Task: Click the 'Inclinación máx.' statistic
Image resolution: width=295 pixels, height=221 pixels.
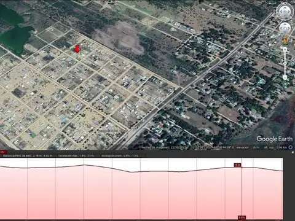Action: point(76,155)
